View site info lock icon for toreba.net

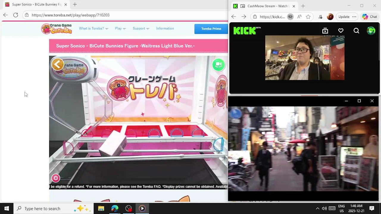[x=26, y=15]
